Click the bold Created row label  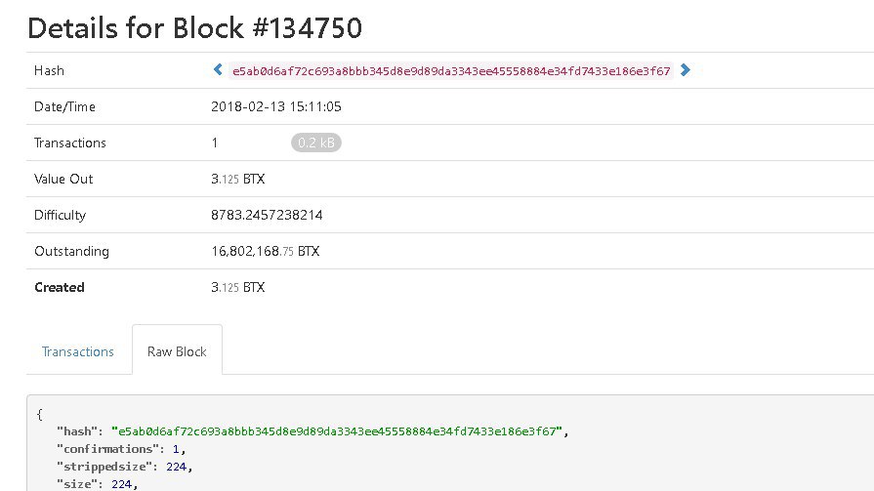[x=60, y=287]
